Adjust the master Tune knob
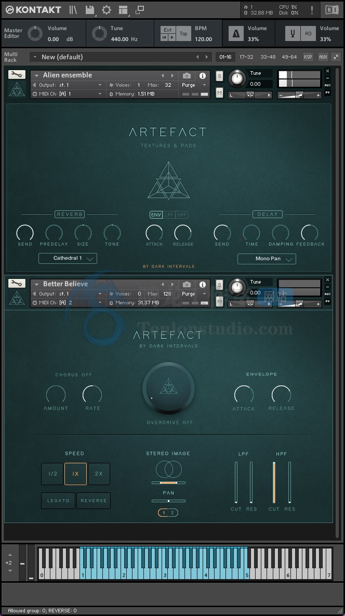The image size is (345, 616). coord(99,34)
